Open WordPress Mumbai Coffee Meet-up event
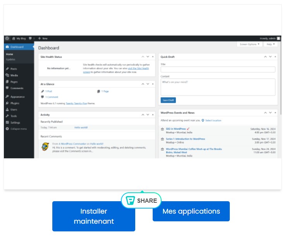 pos(194,151)
